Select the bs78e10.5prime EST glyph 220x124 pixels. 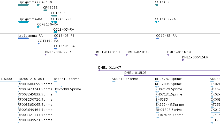click(55, 82)
